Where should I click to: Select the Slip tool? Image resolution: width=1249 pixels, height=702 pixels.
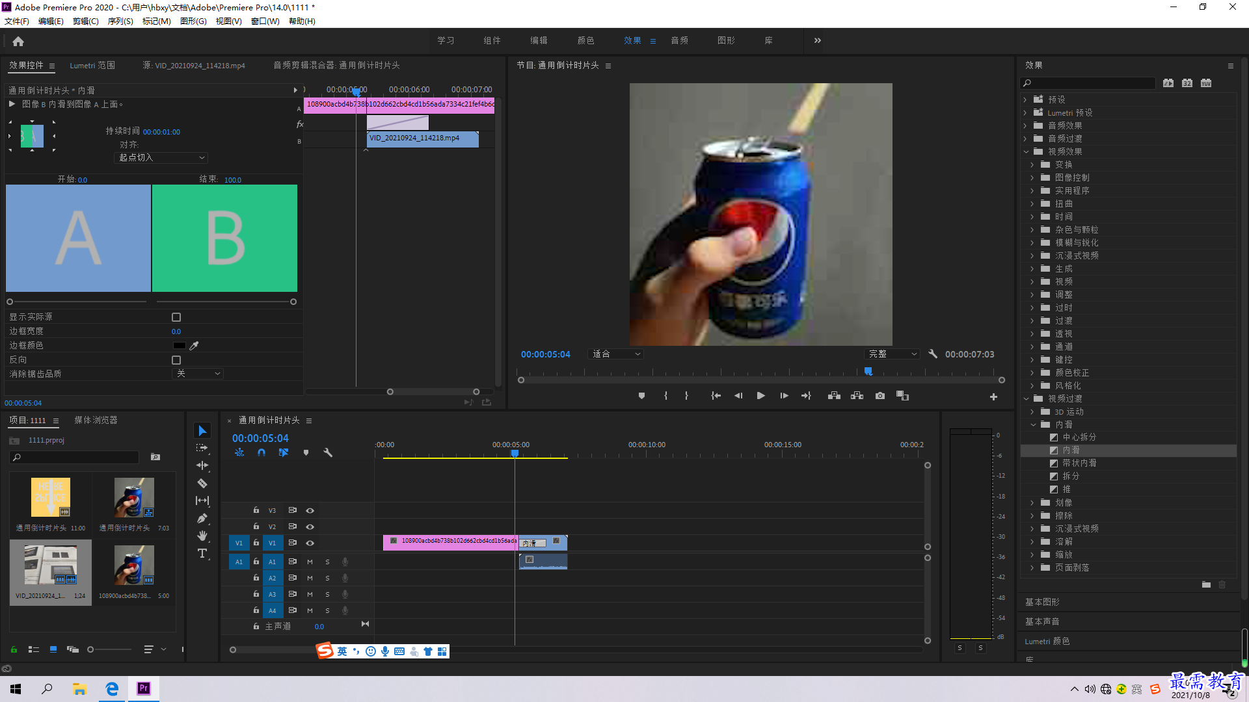202,500
